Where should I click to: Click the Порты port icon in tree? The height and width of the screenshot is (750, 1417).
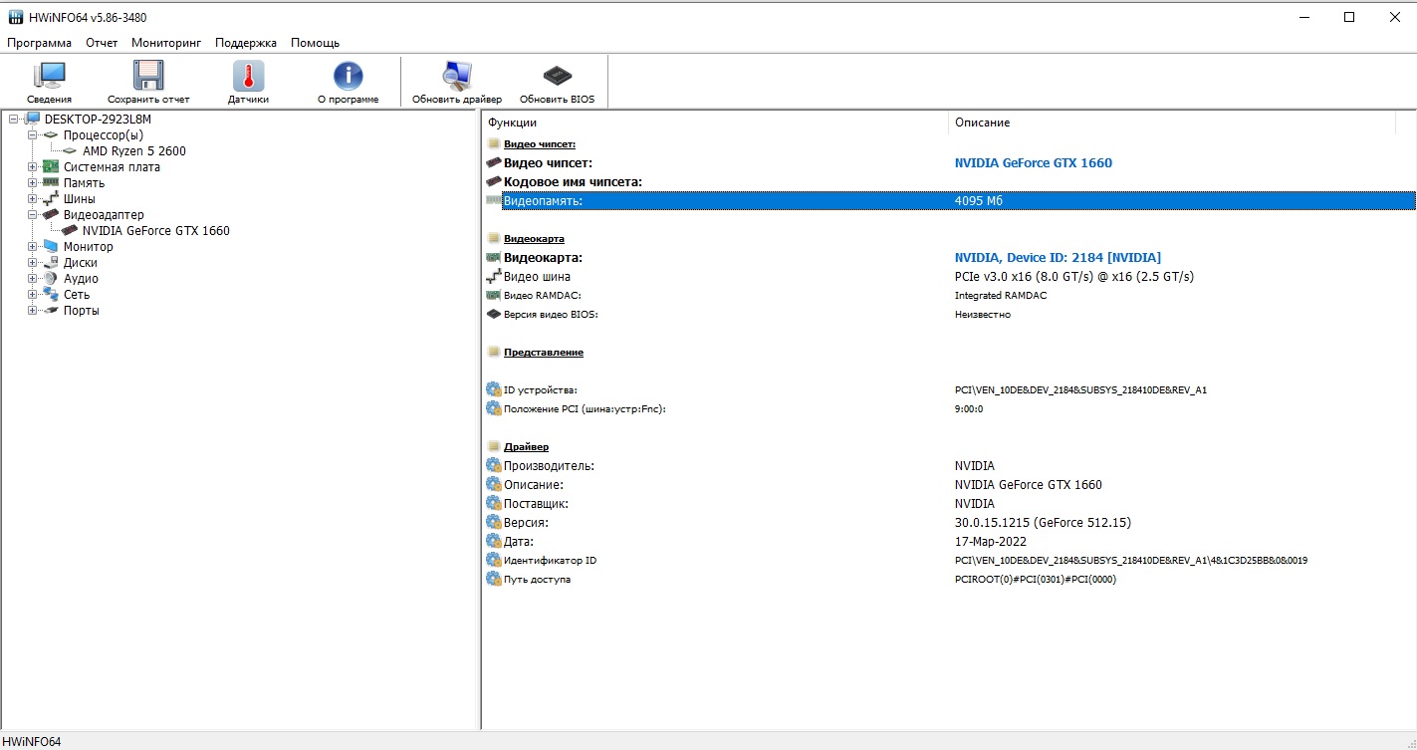tap(52, 311)
